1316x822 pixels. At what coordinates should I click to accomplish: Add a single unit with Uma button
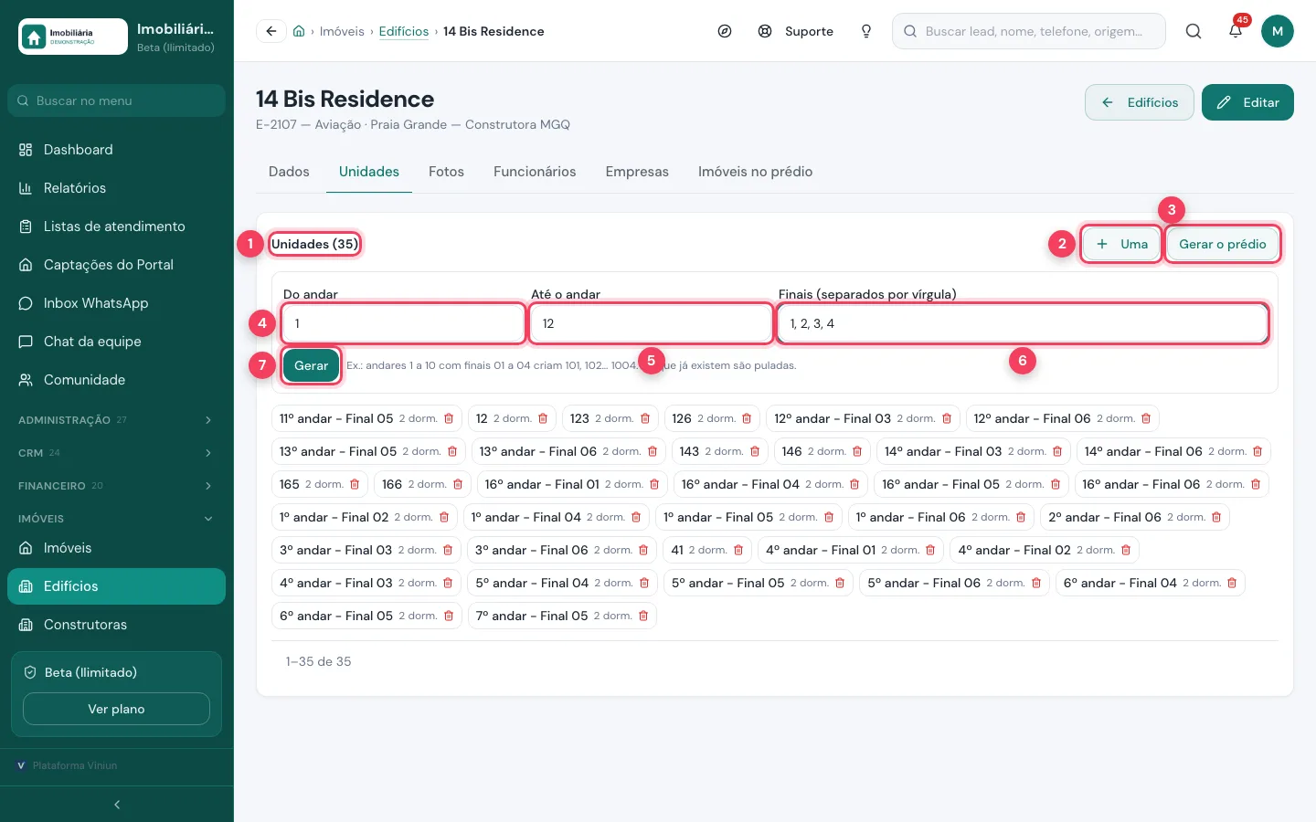pos(1121,244)
